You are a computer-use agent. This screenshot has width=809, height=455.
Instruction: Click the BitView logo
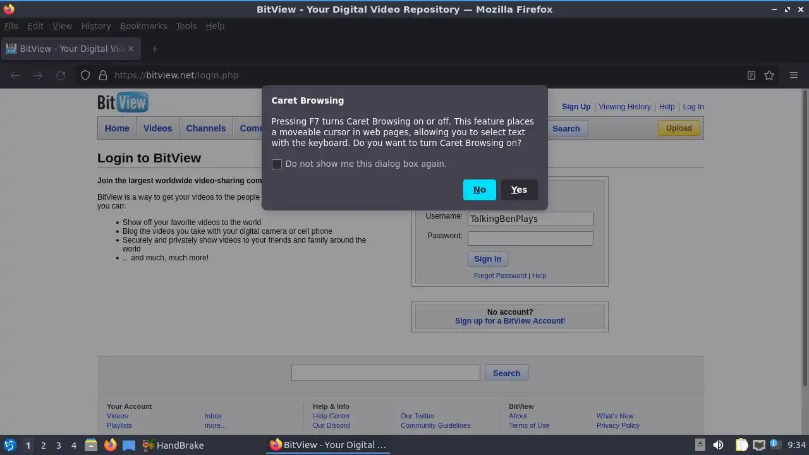(123, 102)
